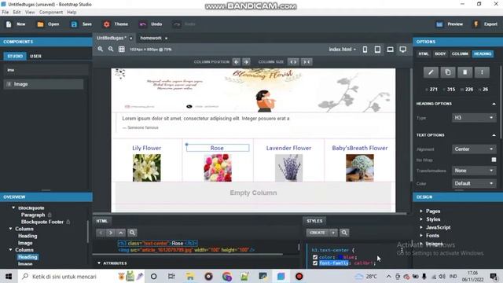
Task: Increase the column size
Action: click(293, 61)
